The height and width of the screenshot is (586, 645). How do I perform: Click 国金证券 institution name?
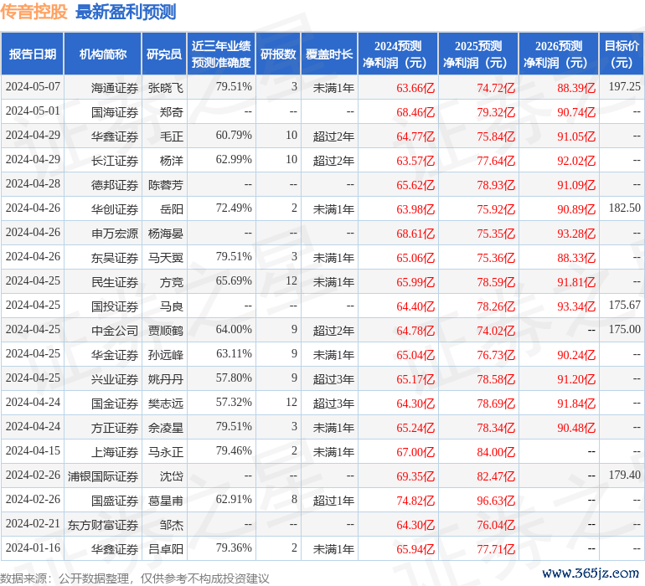click(x=115, y=403)
